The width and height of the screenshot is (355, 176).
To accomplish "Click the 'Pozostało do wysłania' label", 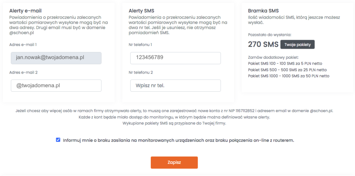I will [270, 35].
